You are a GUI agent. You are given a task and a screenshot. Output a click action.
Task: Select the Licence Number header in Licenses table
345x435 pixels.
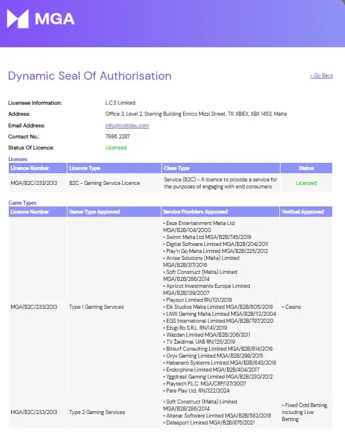point(30,168)
